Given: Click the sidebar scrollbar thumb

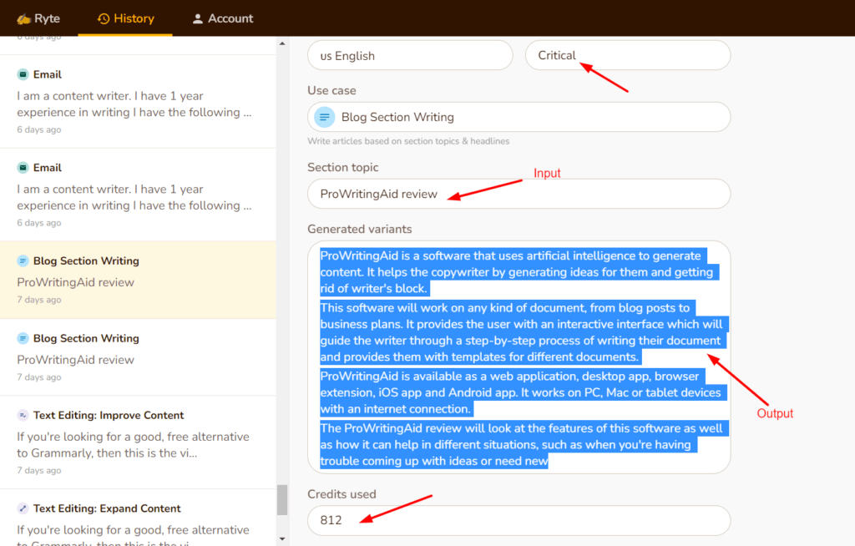Looking at the screenshot, I should [x=280, y=501].
